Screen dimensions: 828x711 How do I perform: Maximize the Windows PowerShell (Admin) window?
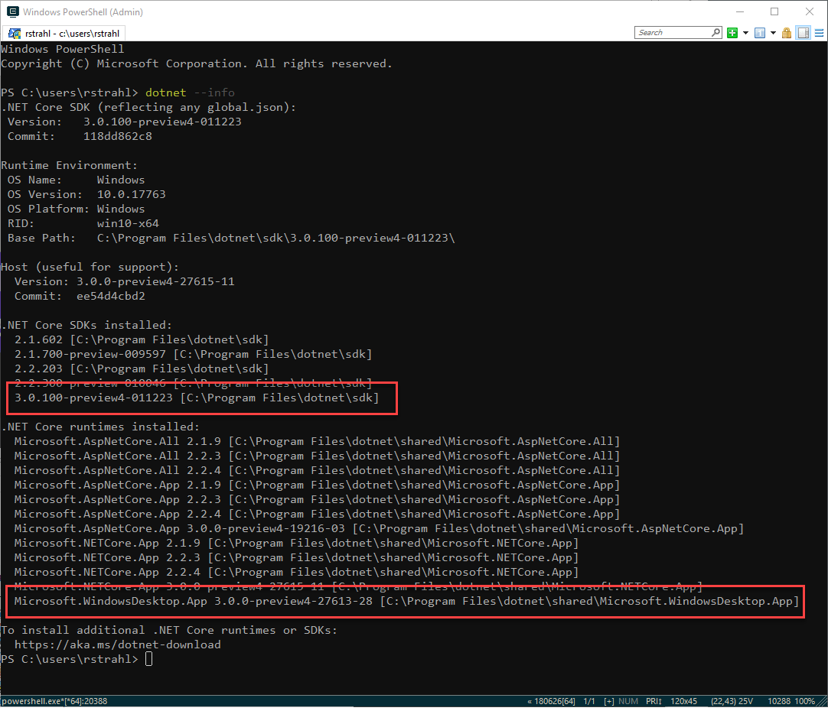[x=774, y=11]
